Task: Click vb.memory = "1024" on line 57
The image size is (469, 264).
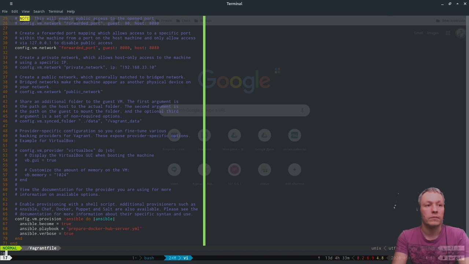Action: 47,175
